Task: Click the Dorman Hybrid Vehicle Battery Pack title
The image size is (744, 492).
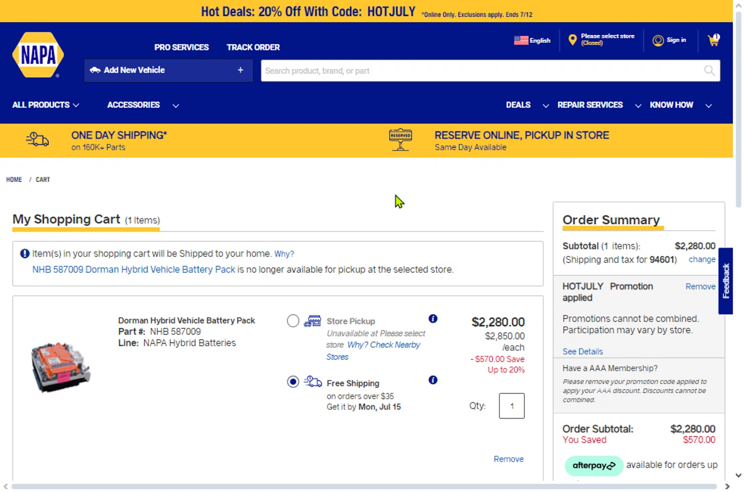Action: (x=186, y=320)
